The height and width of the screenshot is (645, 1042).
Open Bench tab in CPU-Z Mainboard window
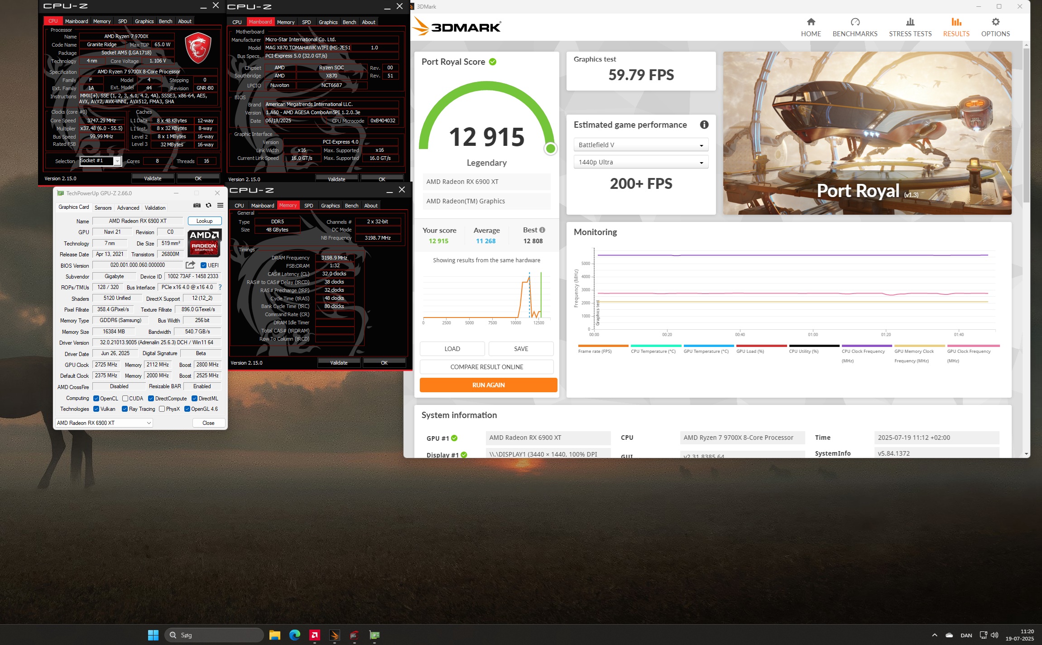pyautogui.click(x=349, y=22)
